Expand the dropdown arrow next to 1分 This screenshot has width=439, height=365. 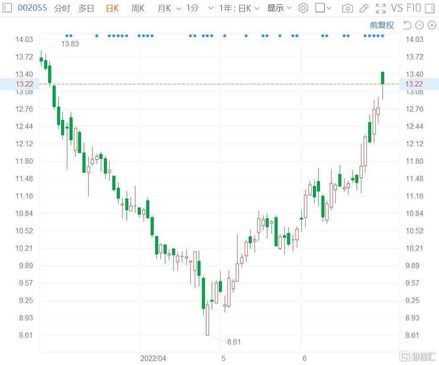(211, 8)
